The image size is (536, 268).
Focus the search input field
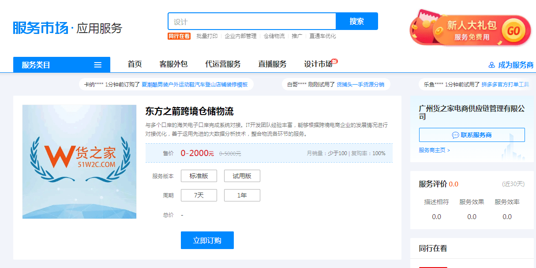(x=252, y=21)
